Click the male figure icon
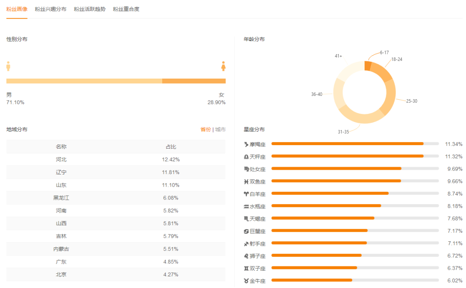Screen dimensions: 466x288 coord(8,66)
